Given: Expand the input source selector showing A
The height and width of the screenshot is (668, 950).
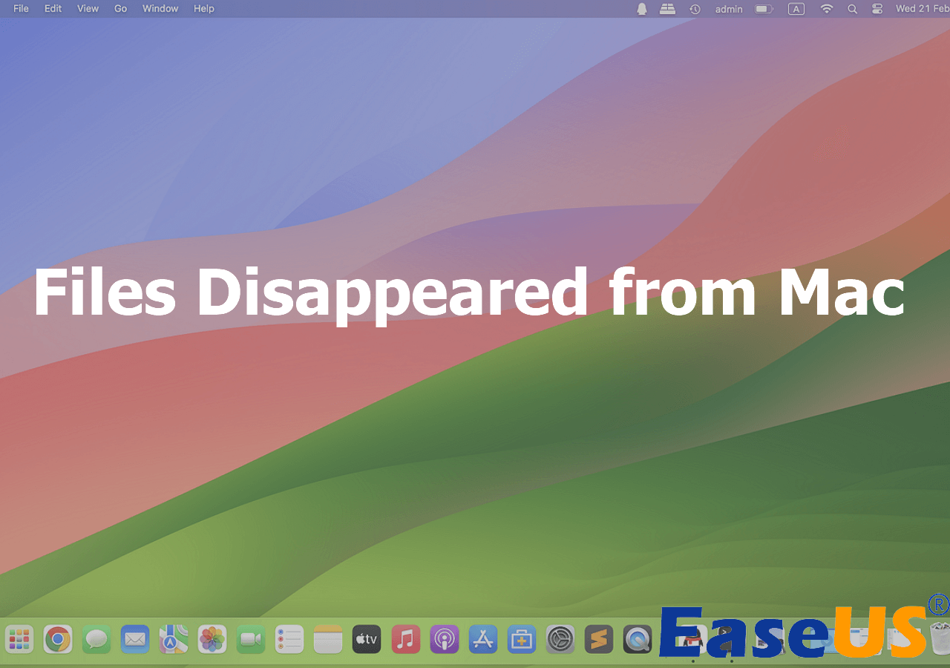Looking at the screenshot, I should [796, 9].
